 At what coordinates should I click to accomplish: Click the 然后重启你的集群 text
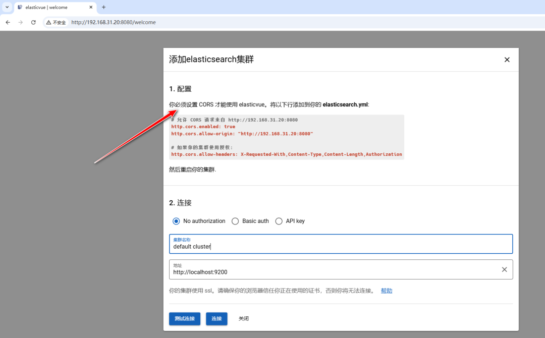tap(193, 170)
